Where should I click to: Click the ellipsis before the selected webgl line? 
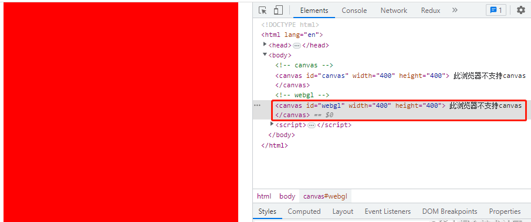point(258,105)
